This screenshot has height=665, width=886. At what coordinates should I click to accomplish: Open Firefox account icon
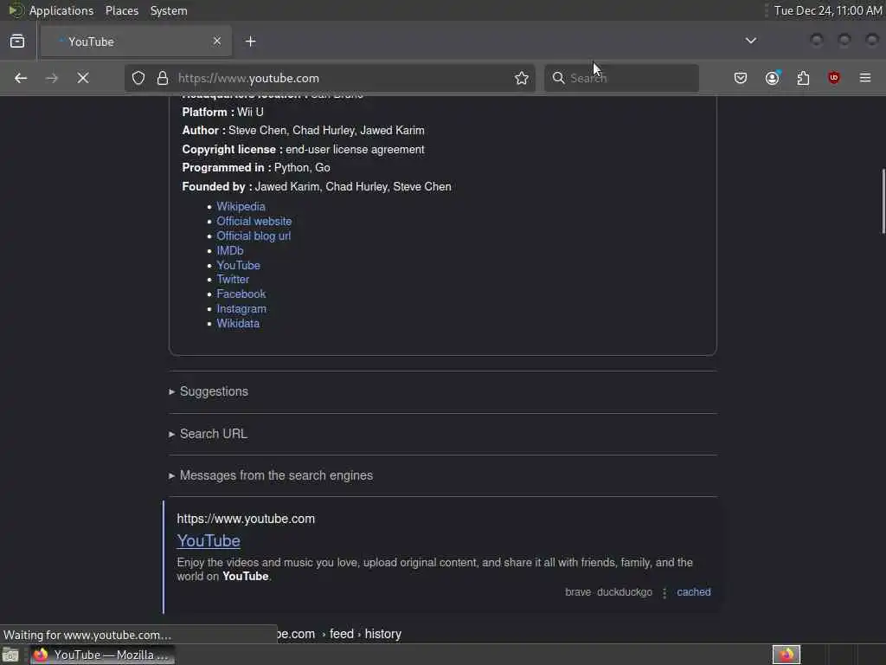773,78
